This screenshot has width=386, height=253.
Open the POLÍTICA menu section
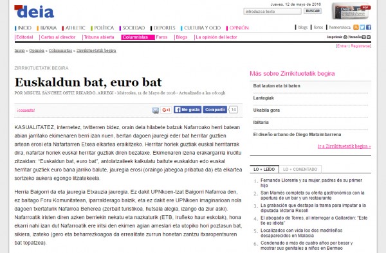[104, 28]
